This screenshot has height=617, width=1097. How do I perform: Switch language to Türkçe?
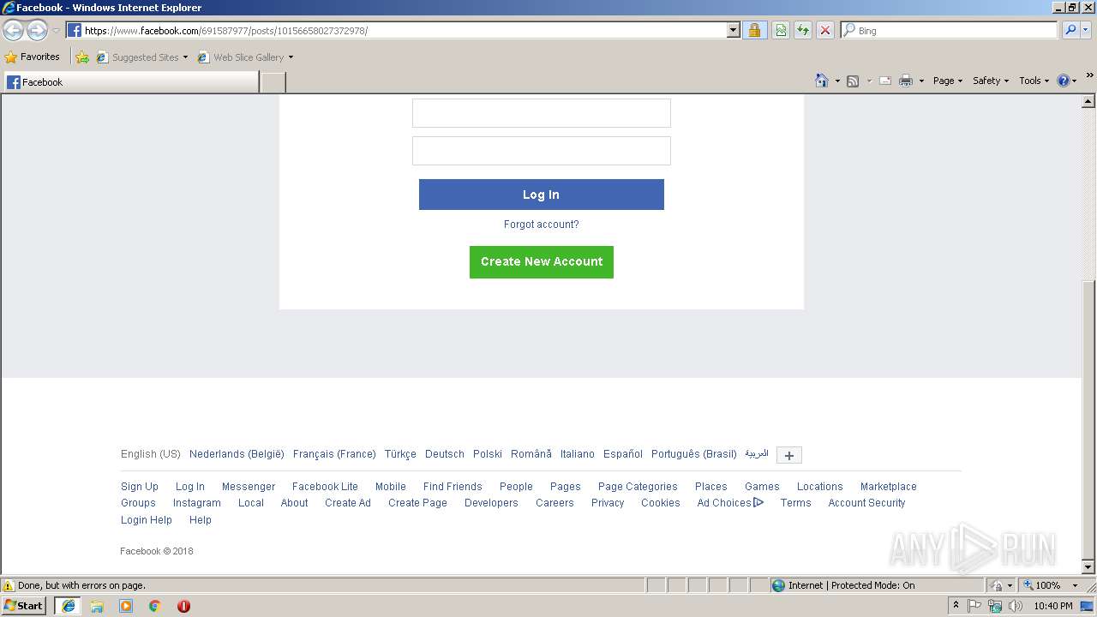click(400, 454)
